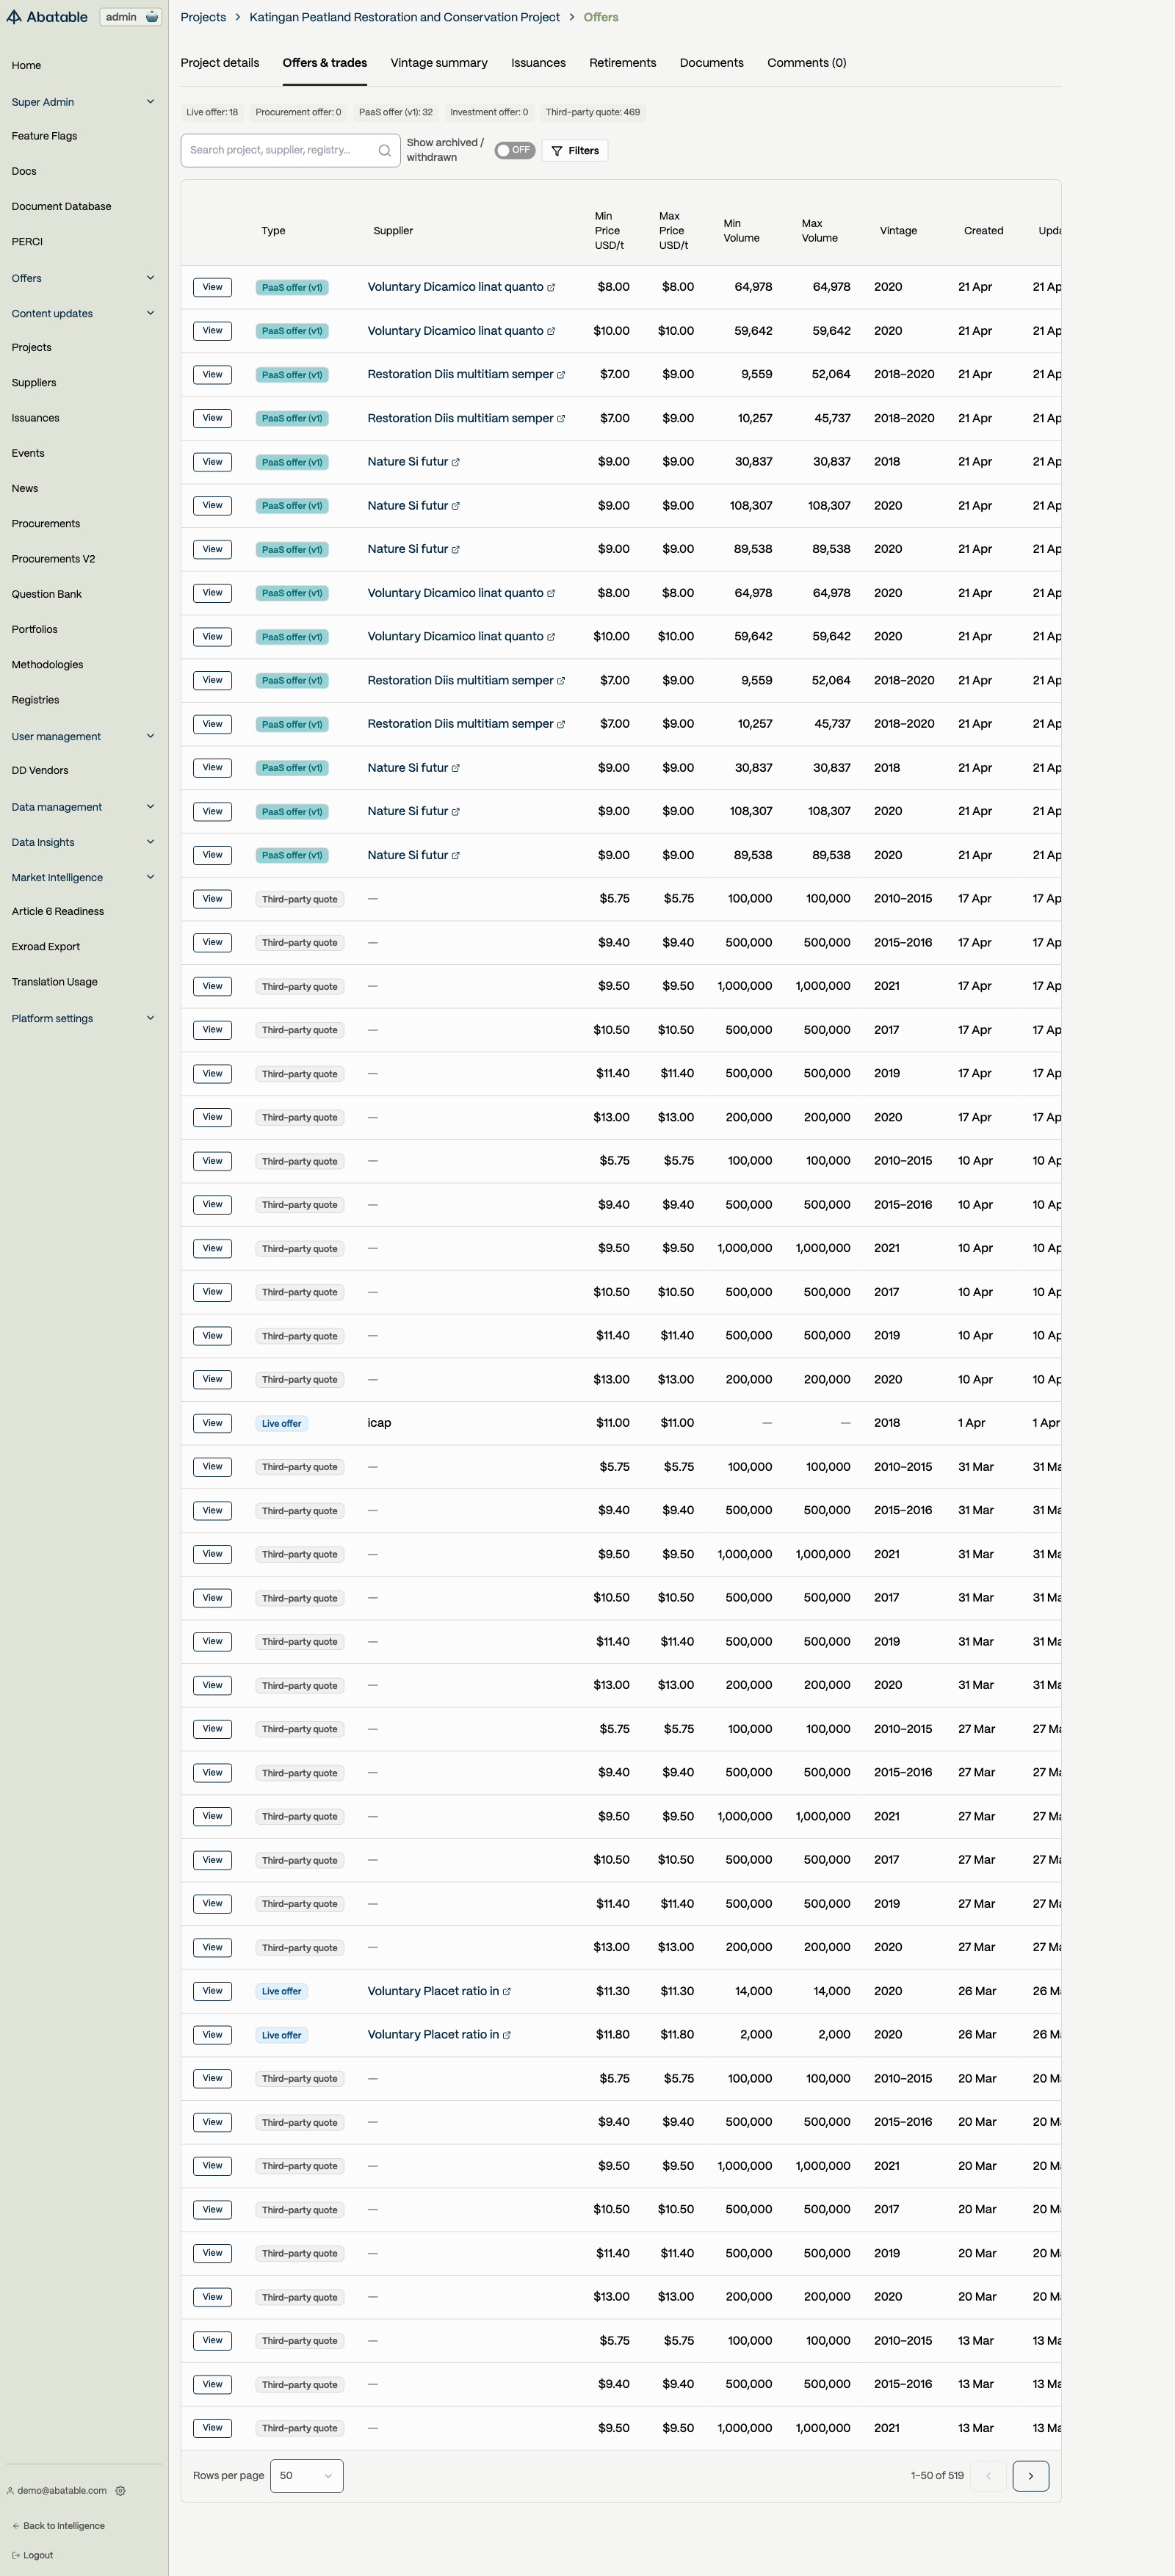Open Rows per page dropdown
The image size is (1175, 2576).
306,2476
